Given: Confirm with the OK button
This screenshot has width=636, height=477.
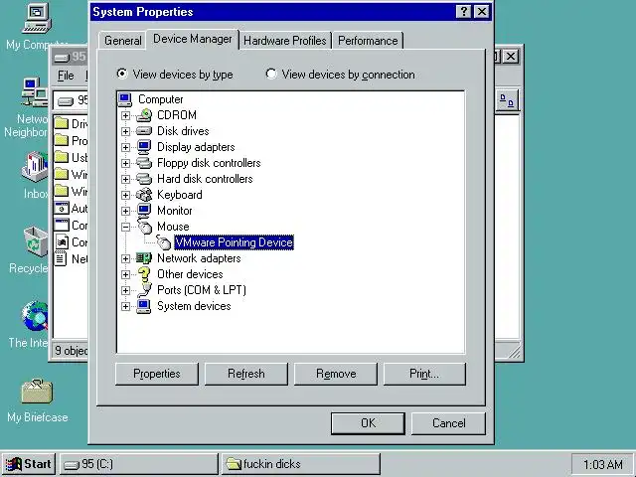Looking at the screenshot, I should pos(368,423).
